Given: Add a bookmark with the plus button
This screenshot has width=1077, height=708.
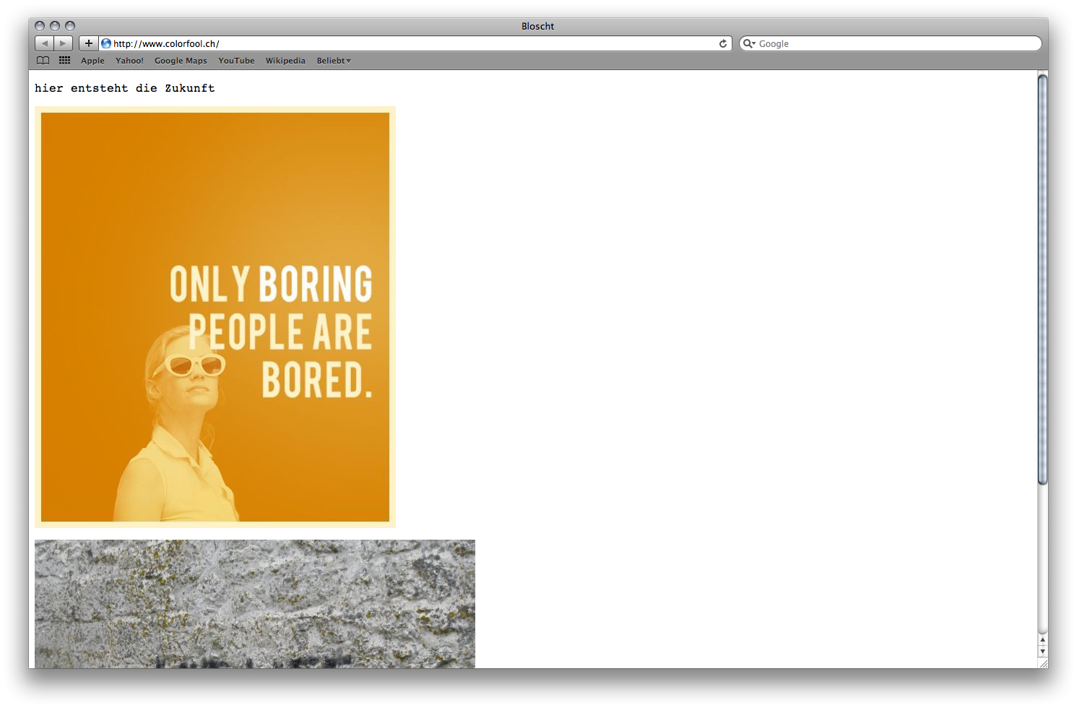Looking at the screenshot, I should pos(88,43).
